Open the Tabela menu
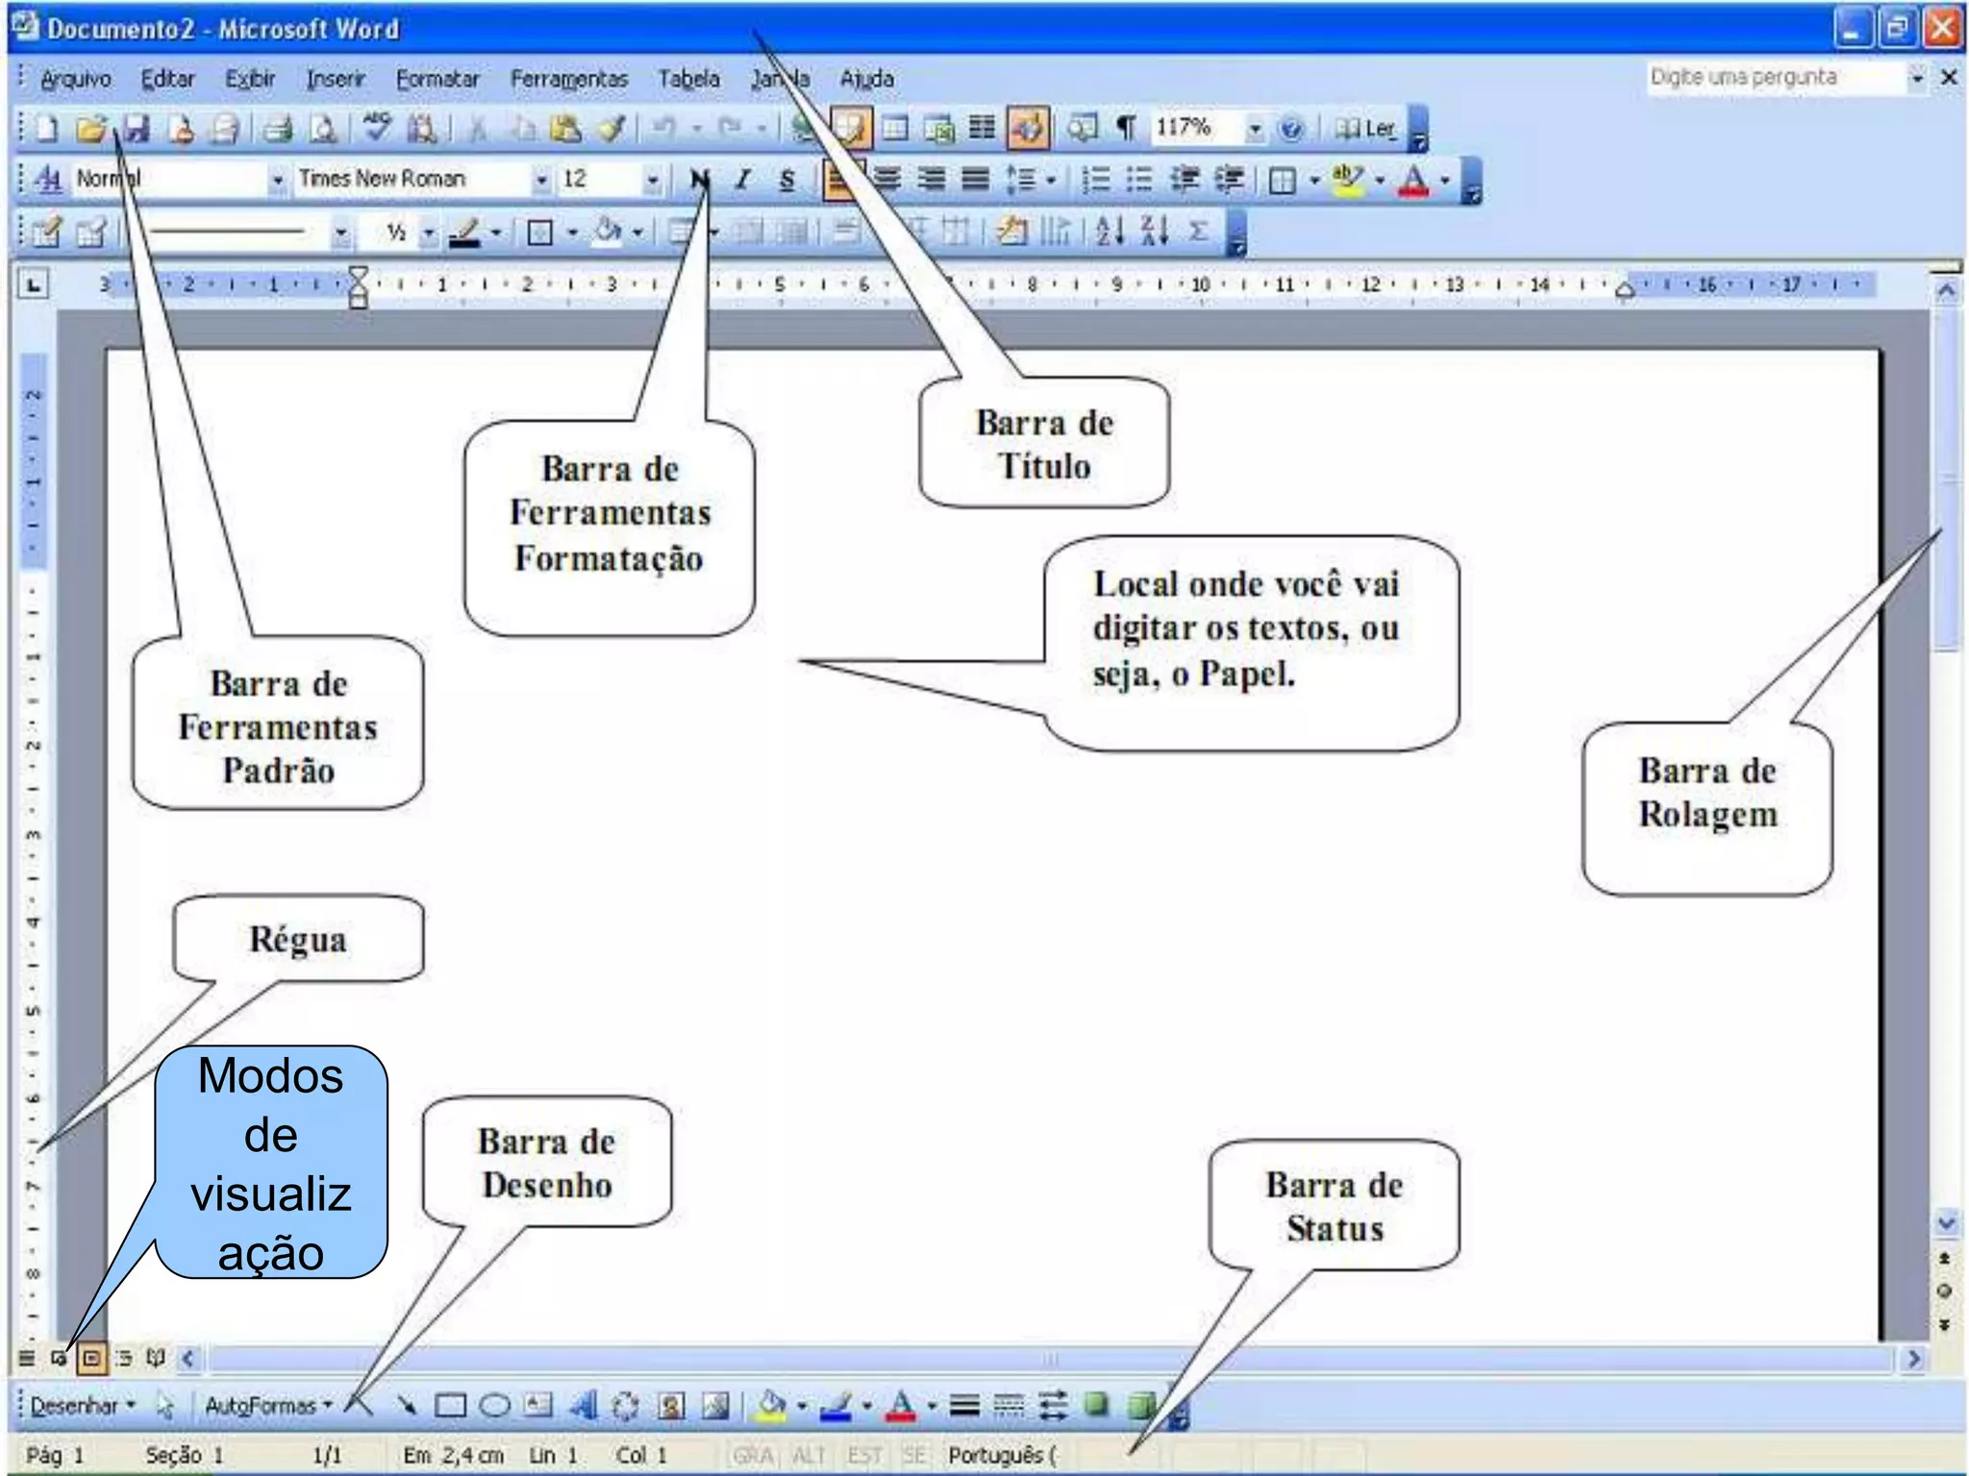This screenshot has height=1476, width=1969. [688, 79]
